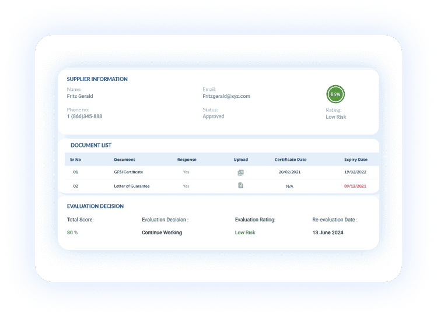Click the Document column header
Image resolution: width=437 pixels, height=317 pixels.
124,160
